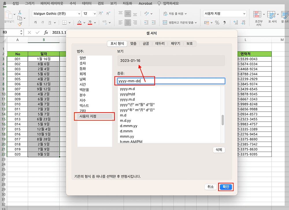This screenshot has width=289, height=210.
Task: Decrease font size with smaller 가 icon
Action: 108,13
